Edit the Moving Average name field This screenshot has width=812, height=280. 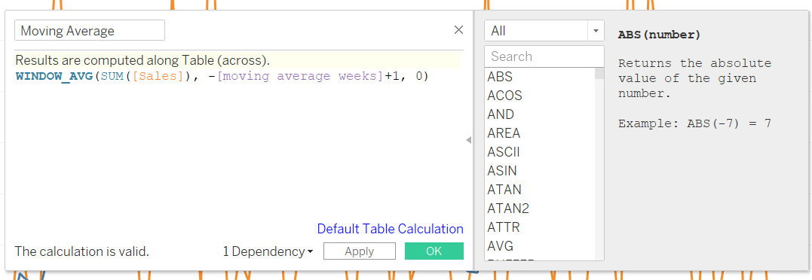point(90,30)
